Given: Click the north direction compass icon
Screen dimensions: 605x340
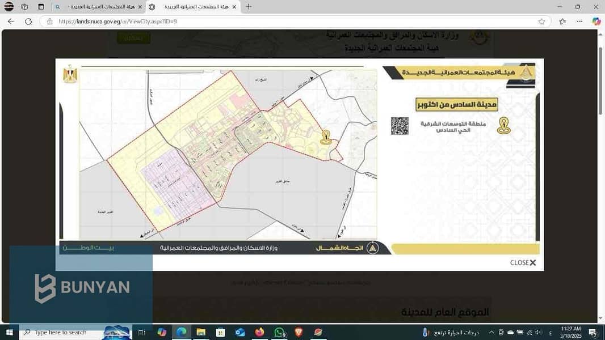Looking at the screenshot, I should (x=372, y=248).
